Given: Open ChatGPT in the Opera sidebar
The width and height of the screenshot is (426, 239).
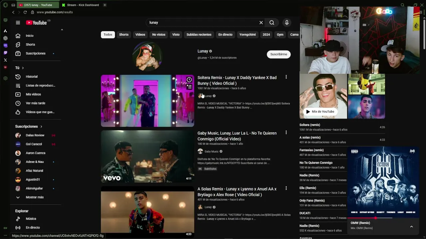Looking at the screenshot, I should [5, 38].
